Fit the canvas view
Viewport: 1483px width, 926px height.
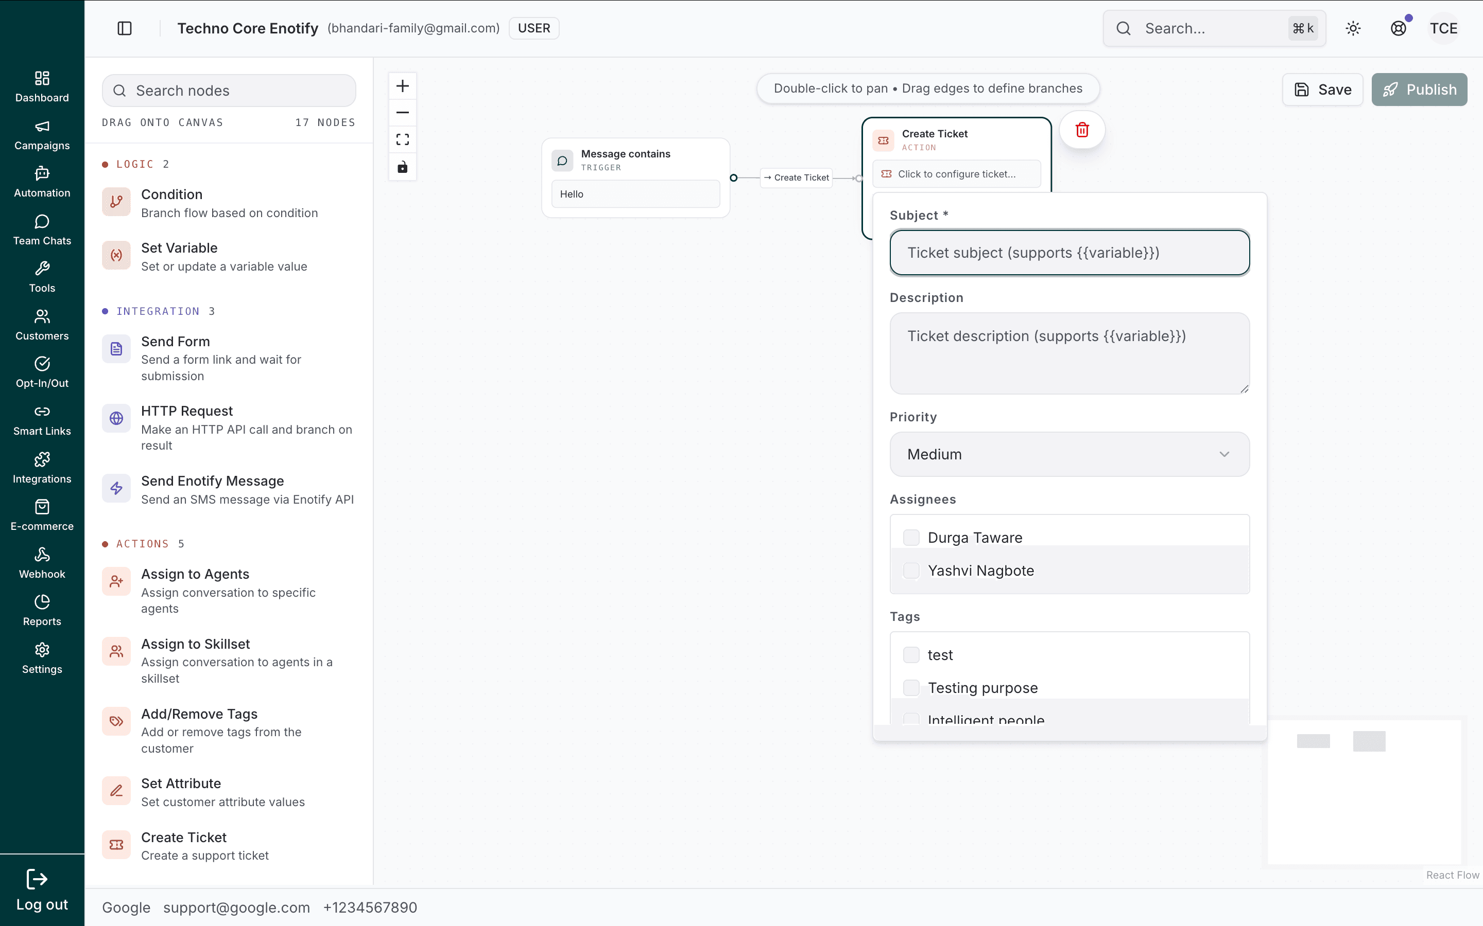point(403,139)
